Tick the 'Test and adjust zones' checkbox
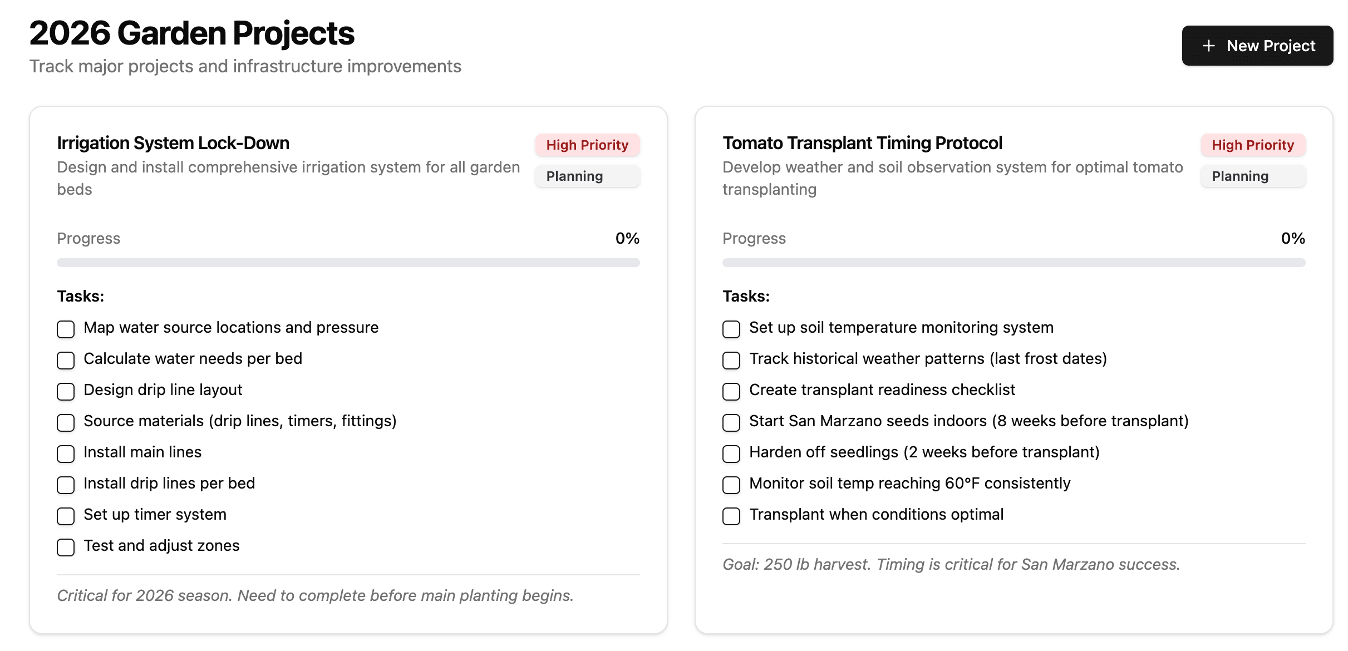The height and width of the screenshot is (651, 1348). click(x=66, y=547)
